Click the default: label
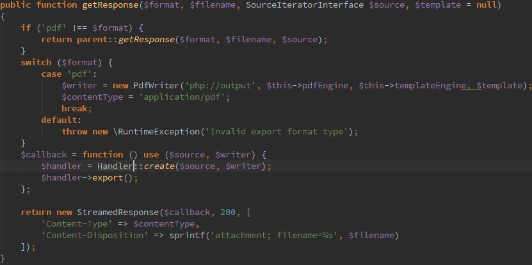 61,120
